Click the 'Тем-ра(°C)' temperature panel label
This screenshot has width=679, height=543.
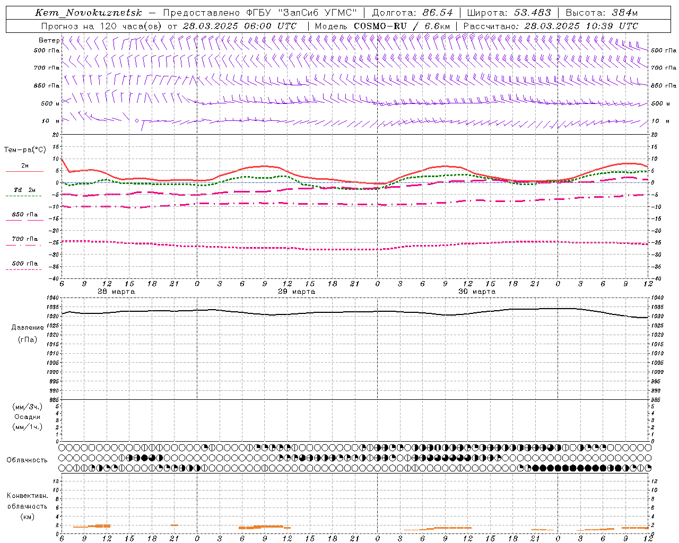click(x=25, y=150)
